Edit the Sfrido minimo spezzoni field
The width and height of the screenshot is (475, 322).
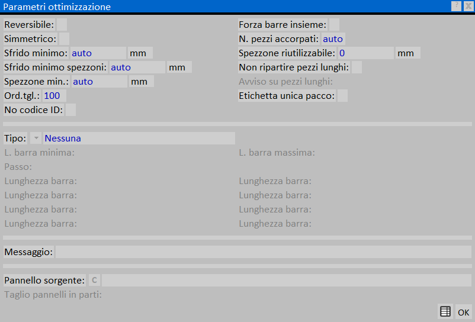pyautogui.click(x=137, y=67)
